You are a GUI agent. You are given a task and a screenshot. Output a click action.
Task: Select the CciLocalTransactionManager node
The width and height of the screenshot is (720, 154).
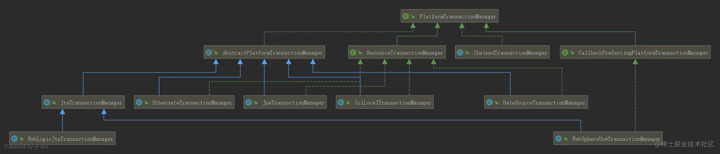pyautogui.click(x=385, y=102)
